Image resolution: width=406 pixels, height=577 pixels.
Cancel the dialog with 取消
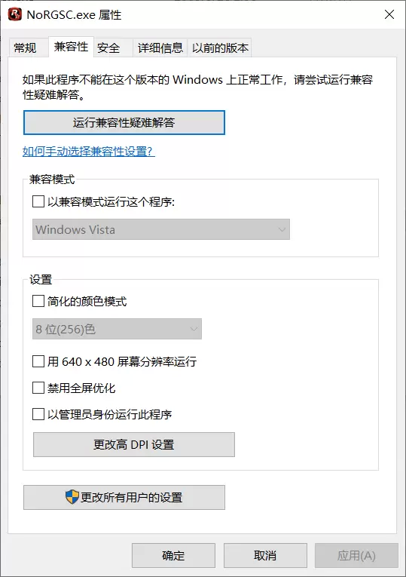265,555
